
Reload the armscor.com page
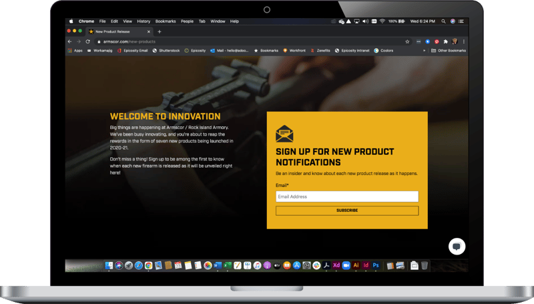point(88,41)
